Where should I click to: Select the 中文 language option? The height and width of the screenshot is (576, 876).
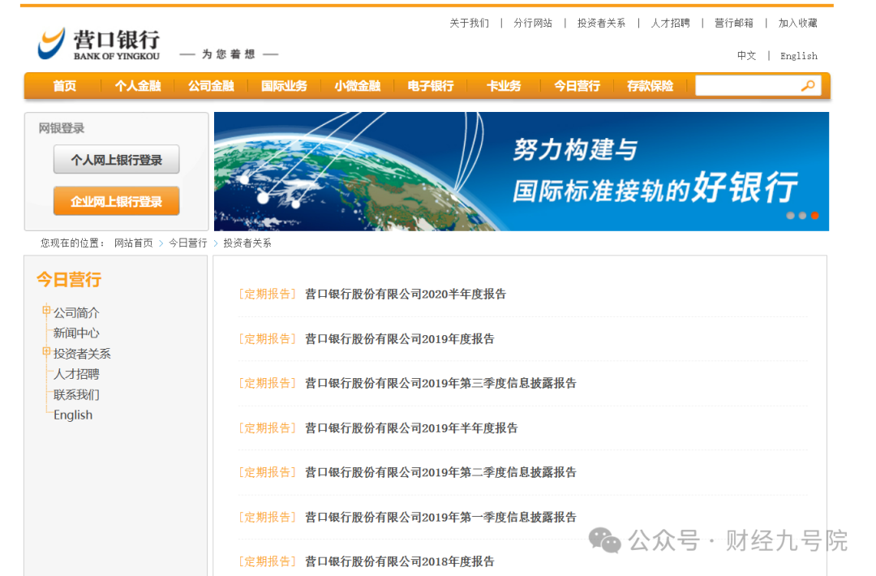click(746, 56)
